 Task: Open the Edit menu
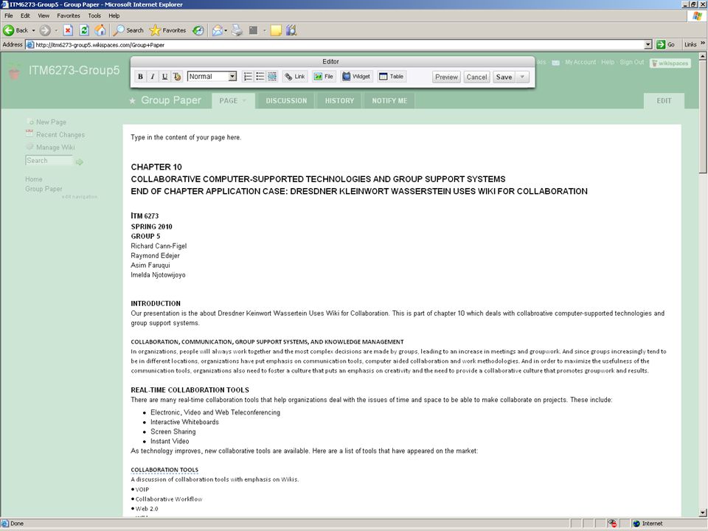(x=25, y=15)
